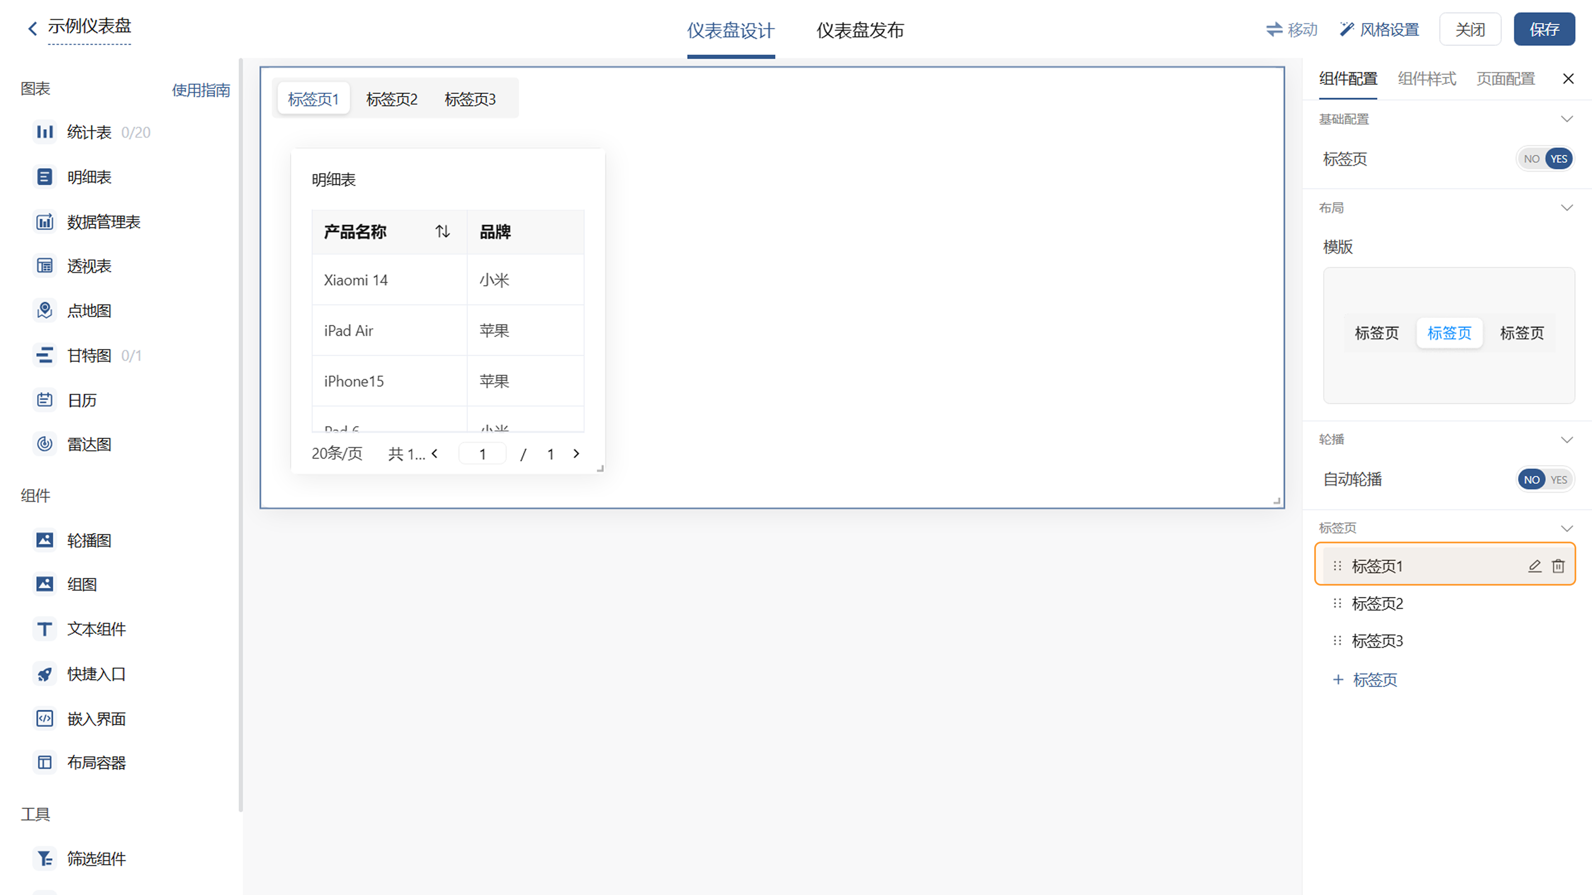The height and width of the screenshot is (895, 1592).
Task: Select the 嵌入界面 embed icon
Action: click(x=44, y=718)
